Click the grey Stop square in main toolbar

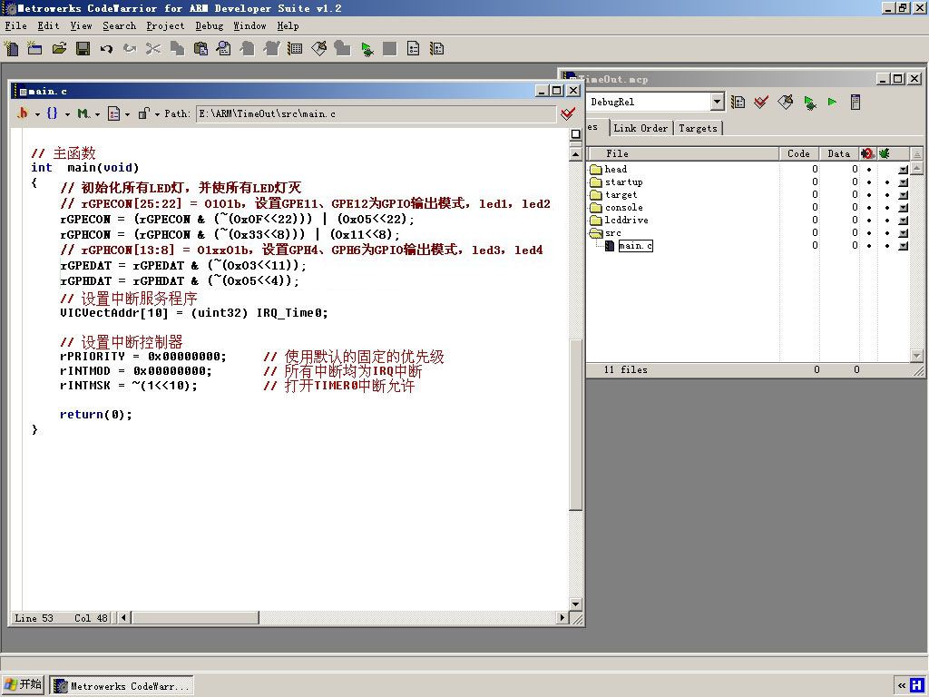point(390,49)
